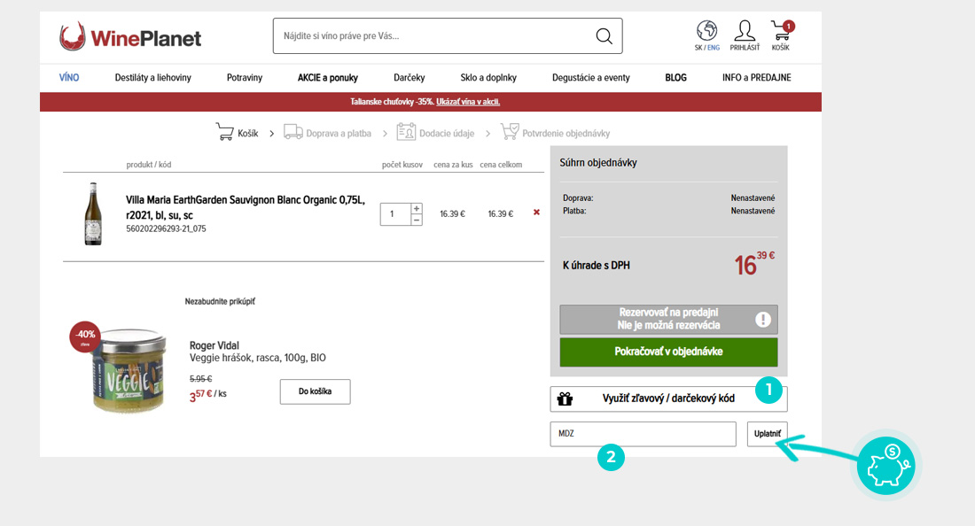Switch language to ENG

(x=714, y=48)
